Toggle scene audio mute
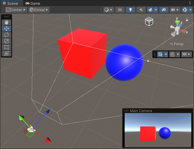 click(141, 10)
